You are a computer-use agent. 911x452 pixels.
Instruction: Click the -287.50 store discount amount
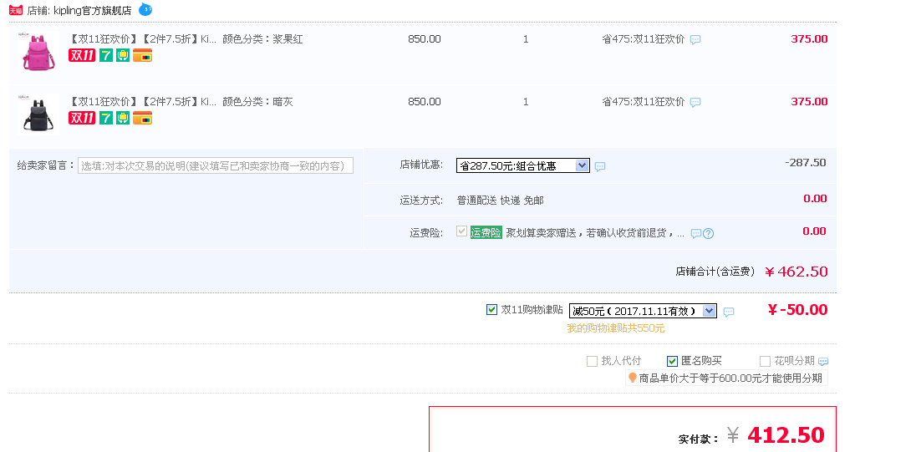click(x=805, y=163)
